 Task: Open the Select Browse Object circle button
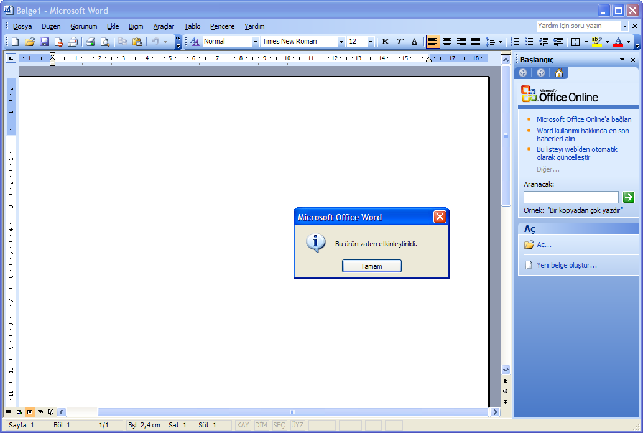tap(505, 391)
